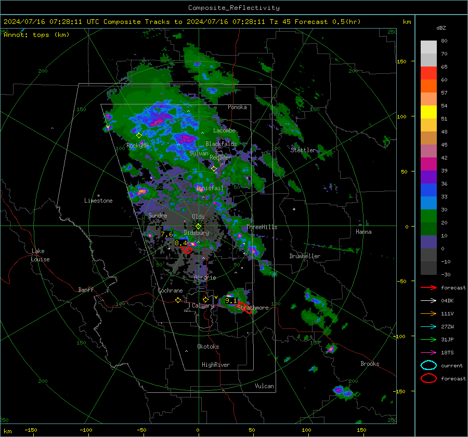The height and width of the screenshot is (437, 468).
Task: Click the red forecast ellipse beside 8.4 label
Action: 187,249
